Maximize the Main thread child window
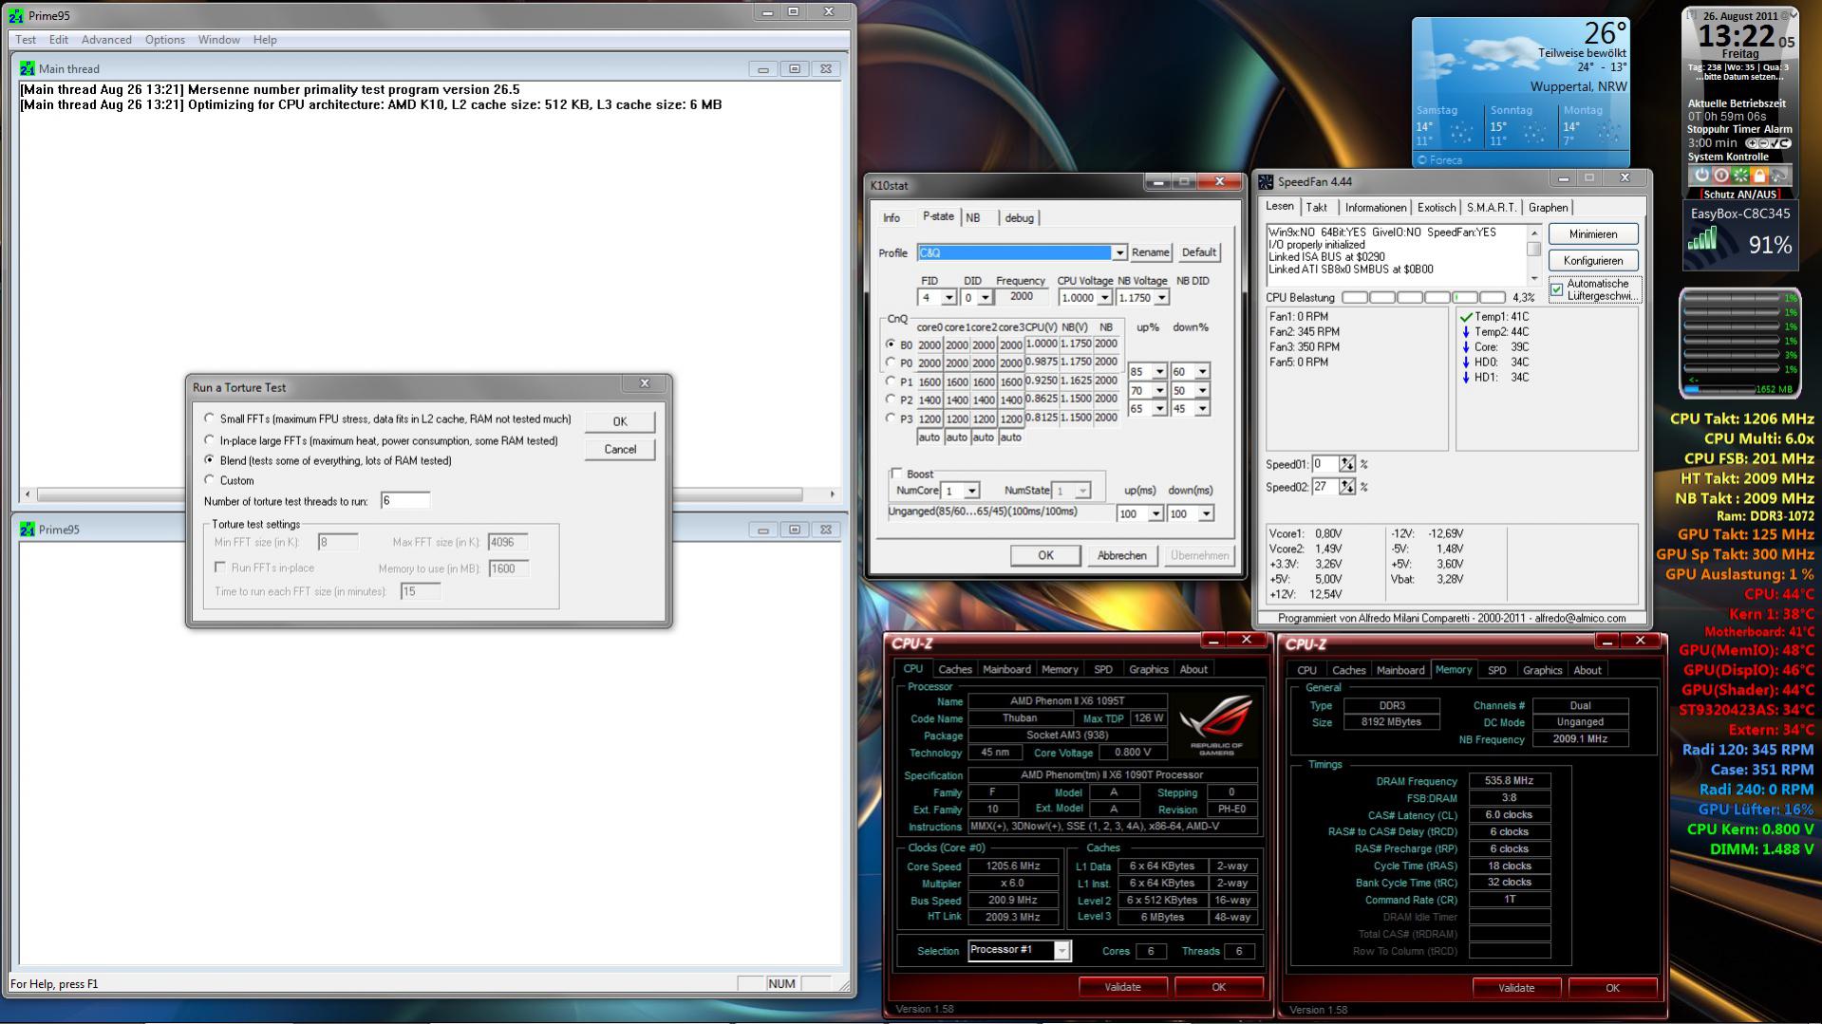1822x1024 pixels. [x=795, y=68]
